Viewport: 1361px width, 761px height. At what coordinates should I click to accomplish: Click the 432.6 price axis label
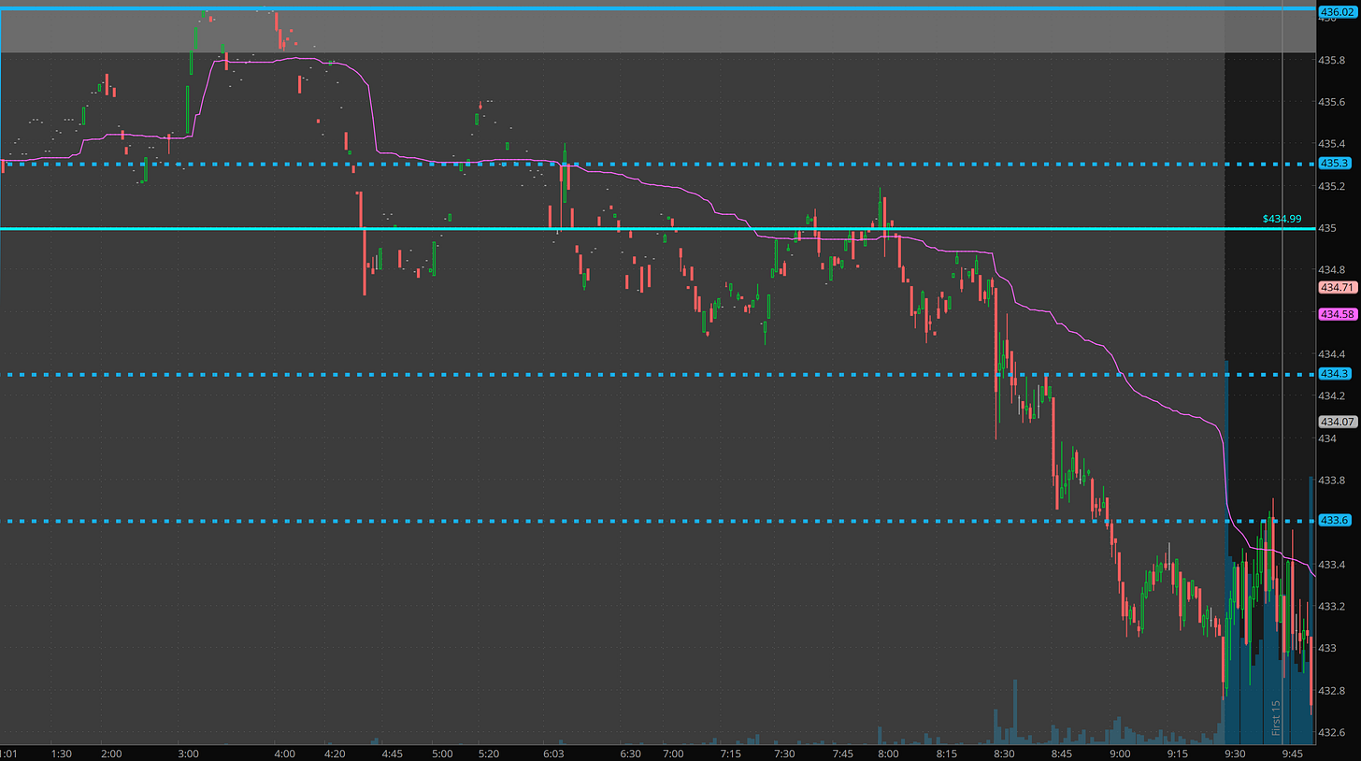click(1331, 732)
